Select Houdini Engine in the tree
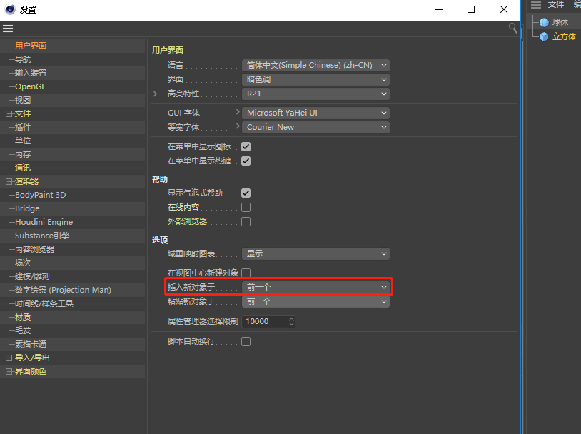The width and height of the screenshot is (581, 434). 44,222
